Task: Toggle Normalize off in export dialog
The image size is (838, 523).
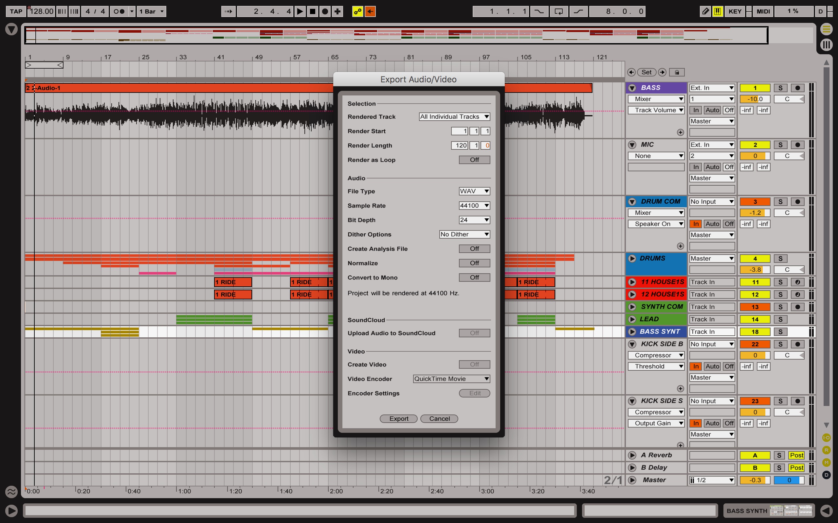Action: [x=475, y=263]
